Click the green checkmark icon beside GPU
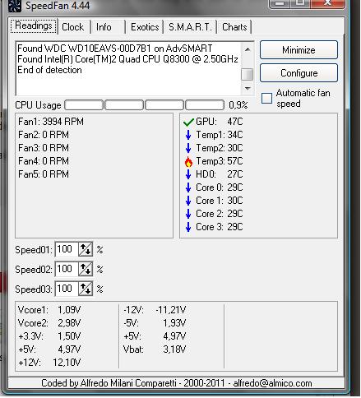361x398 pixels. [188, 122]
